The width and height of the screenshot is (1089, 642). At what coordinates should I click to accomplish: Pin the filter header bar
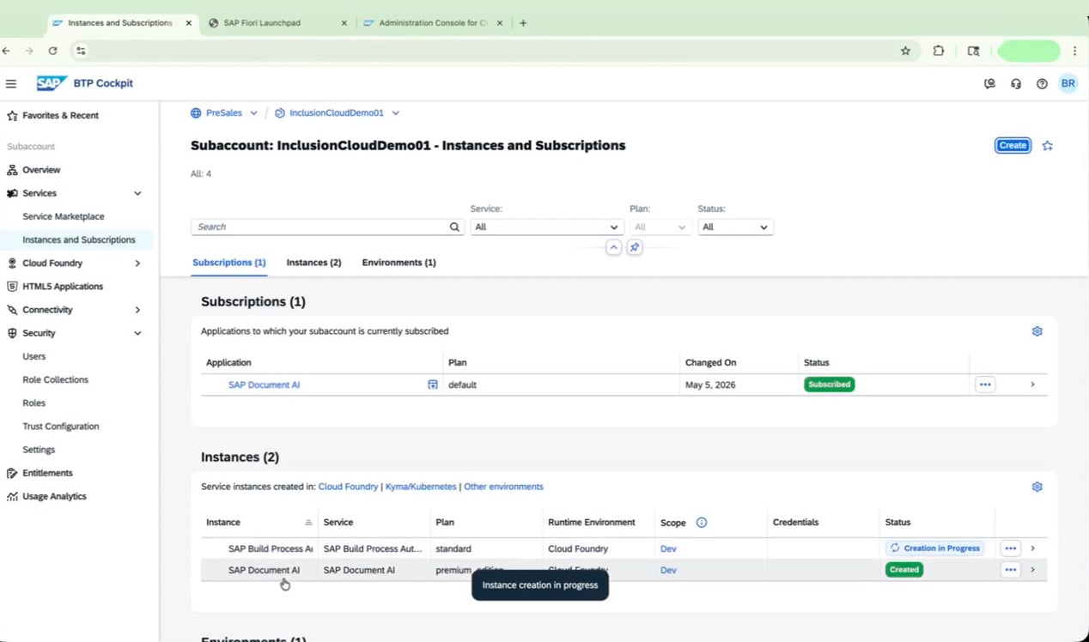click(x=635, y=247)
